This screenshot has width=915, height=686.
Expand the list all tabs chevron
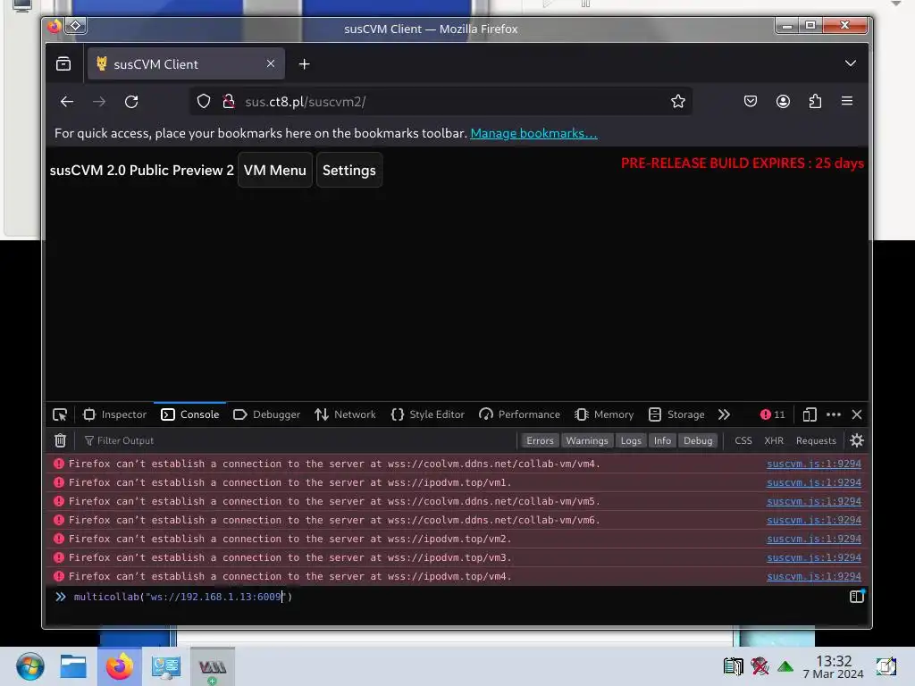click(851, 63)
